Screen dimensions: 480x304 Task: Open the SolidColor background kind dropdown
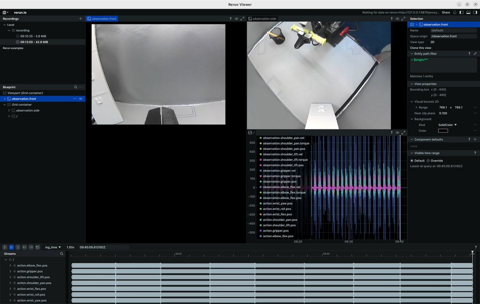[447, 125]
